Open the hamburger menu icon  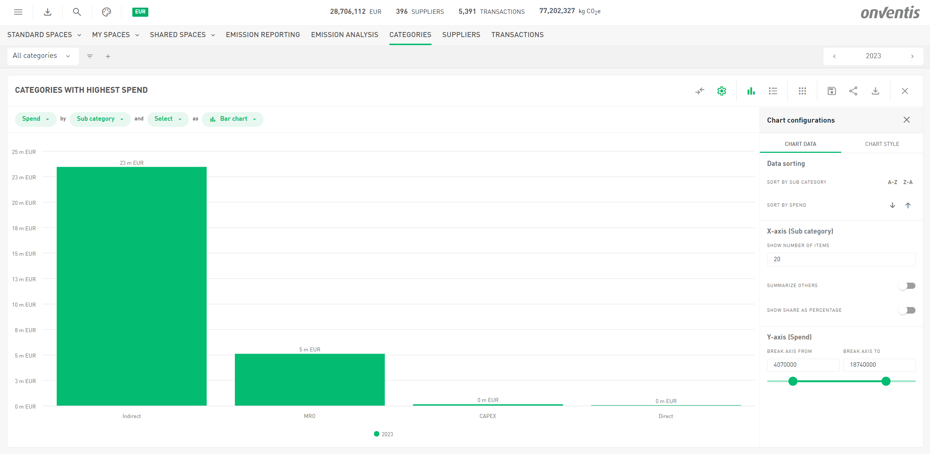[x=18, y=12]
